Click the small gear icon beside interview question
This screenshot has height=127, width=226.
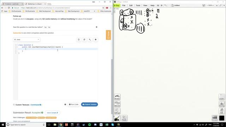[96, 27]
